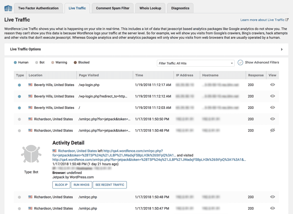Open Learn more about Live Traffic link
The height and width of the screenshot is (214, 293).
pyautogui.click(x=262, y=20)
